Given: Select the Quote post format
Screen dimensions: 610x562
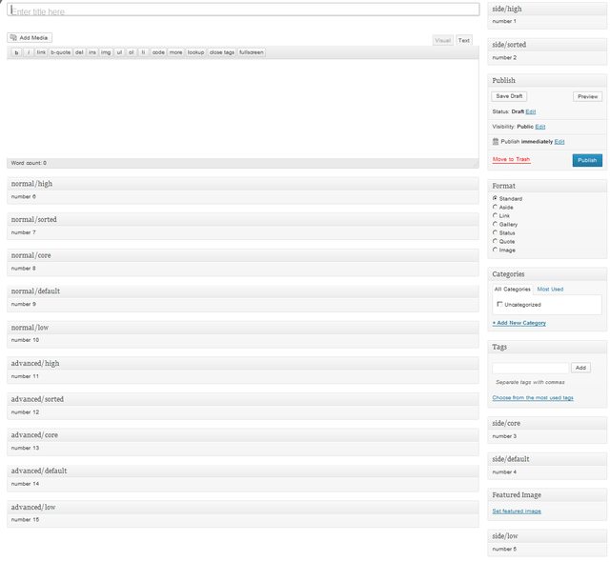Looking at the screenshot, I should click(495, 241).
